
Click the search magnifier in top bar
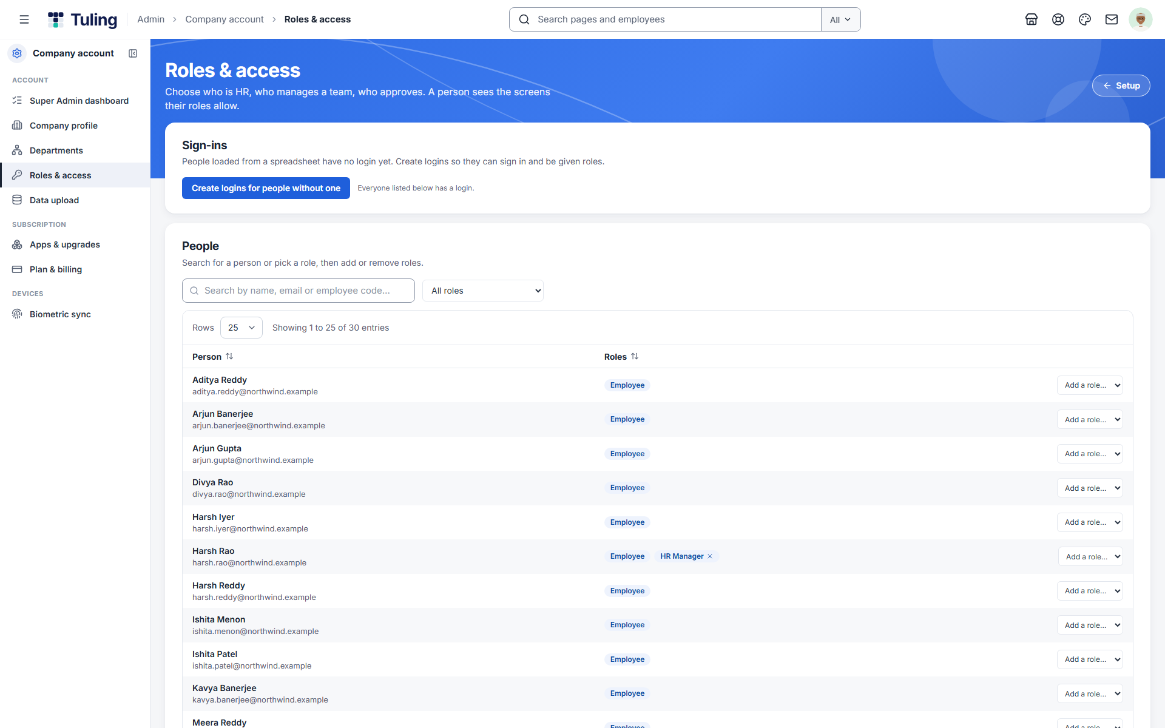coord(524,19)
